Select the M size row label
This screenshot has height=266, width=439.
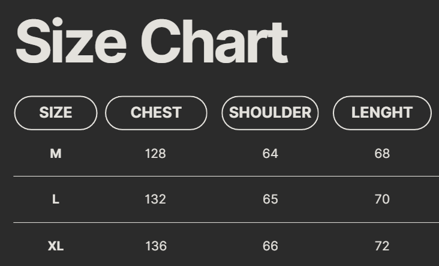pyautogui.click(x=56, y=154)
